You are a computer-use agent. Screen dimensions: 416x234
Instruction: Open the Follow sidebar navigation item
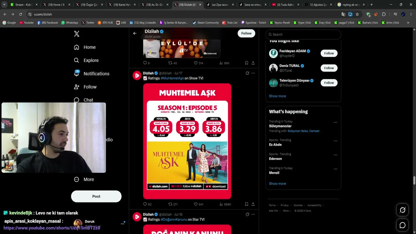pos(85,87)
